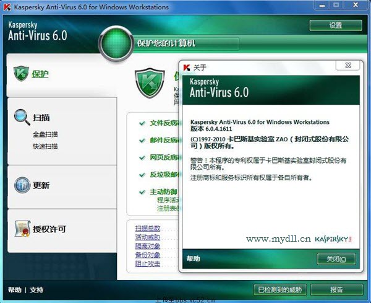The image size is (371, 303).
Task: Click checkmark next to 文件反病毒
Action: pyautogui.click(x=142, y=123)
